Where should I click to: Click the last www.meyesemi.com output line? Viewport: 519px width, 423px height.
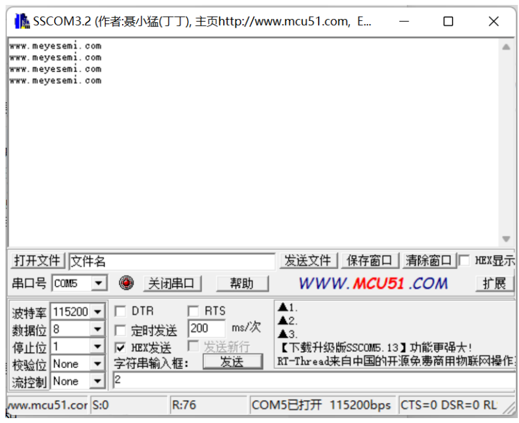pyautogui.click(x=55, y=81)
